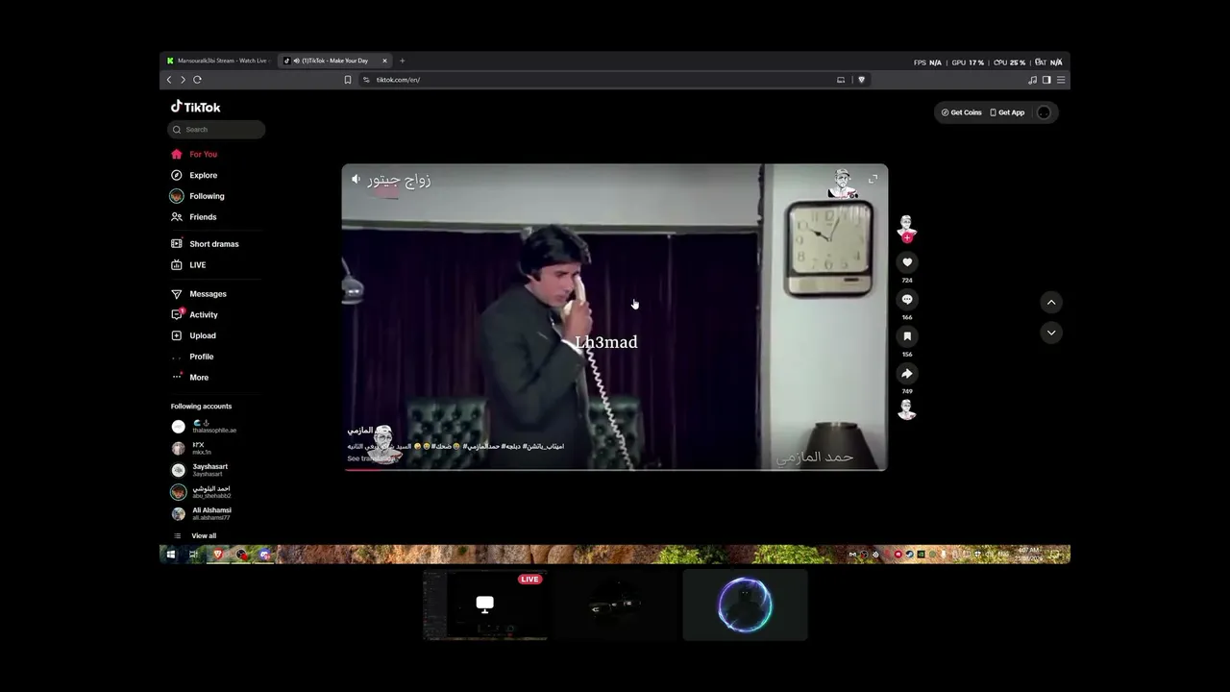Open a new browser tab
This screenshot has width=1230, height=692.
402,61
